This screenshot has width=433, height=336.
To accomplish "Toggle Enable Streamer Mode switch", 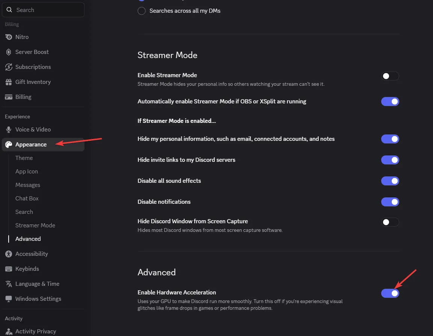I will 390,76.
